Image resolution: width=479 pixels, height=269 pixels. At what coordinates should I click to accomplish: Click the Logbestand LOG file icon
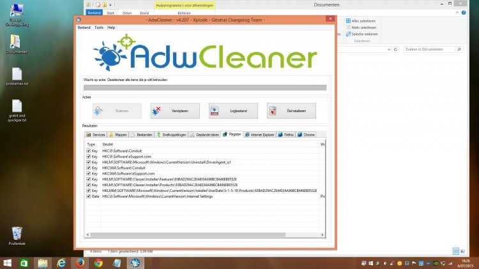(215, 111)
